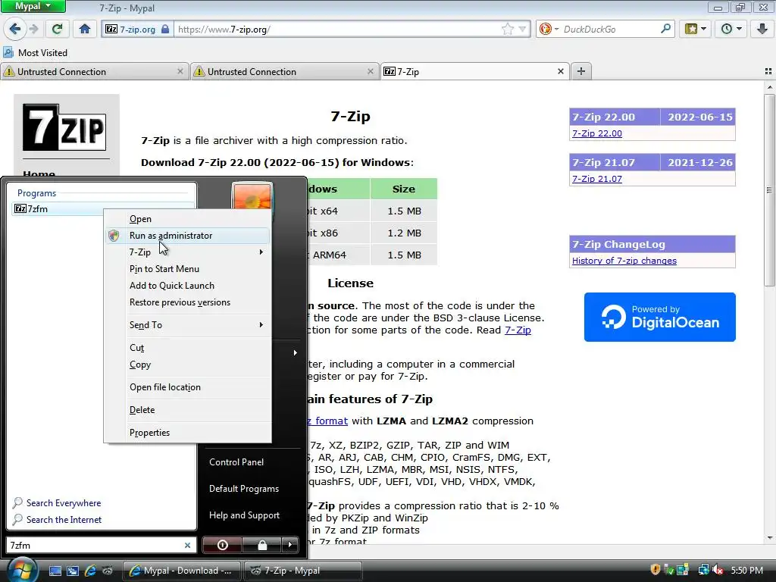776x582 pixels.
Task: Switch to Mypal - Download taskbar window
Action: [x=181, y=571]
